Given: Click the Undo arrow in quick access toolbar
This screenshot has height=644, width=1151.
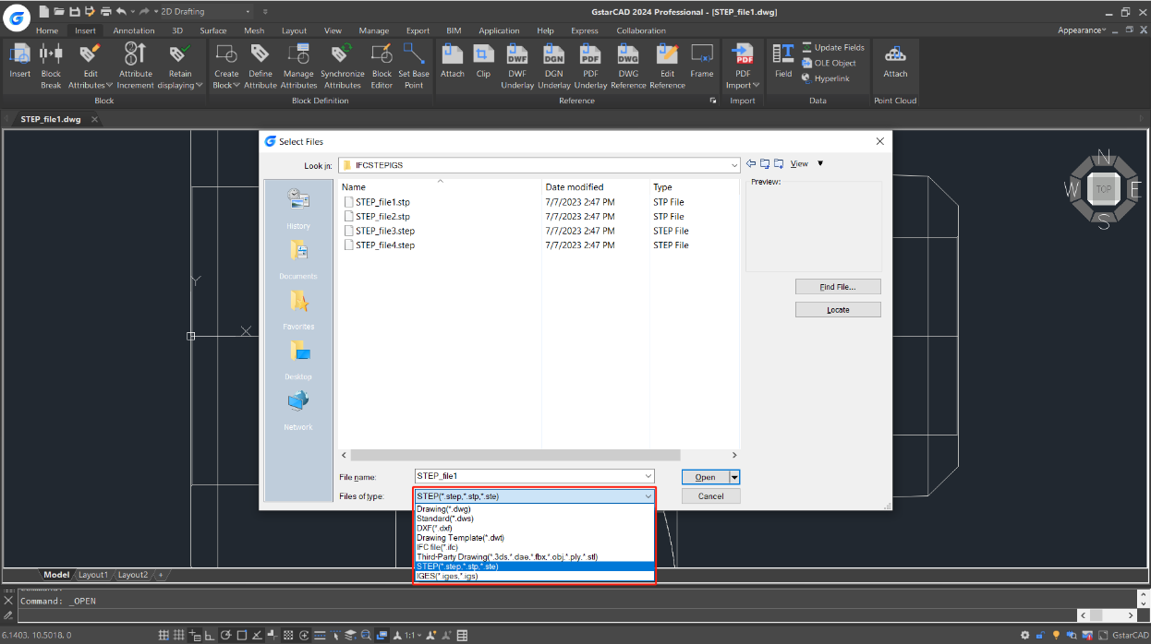Looking at the screenshot, I should coord(121,11).
